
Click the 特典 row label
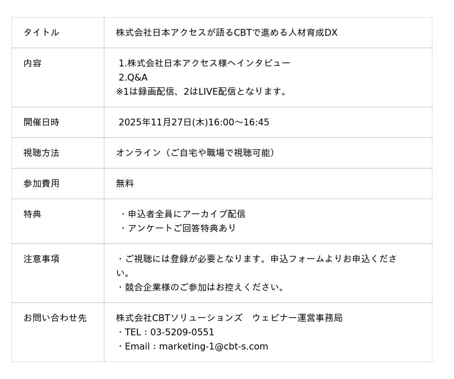pos(32,214)
